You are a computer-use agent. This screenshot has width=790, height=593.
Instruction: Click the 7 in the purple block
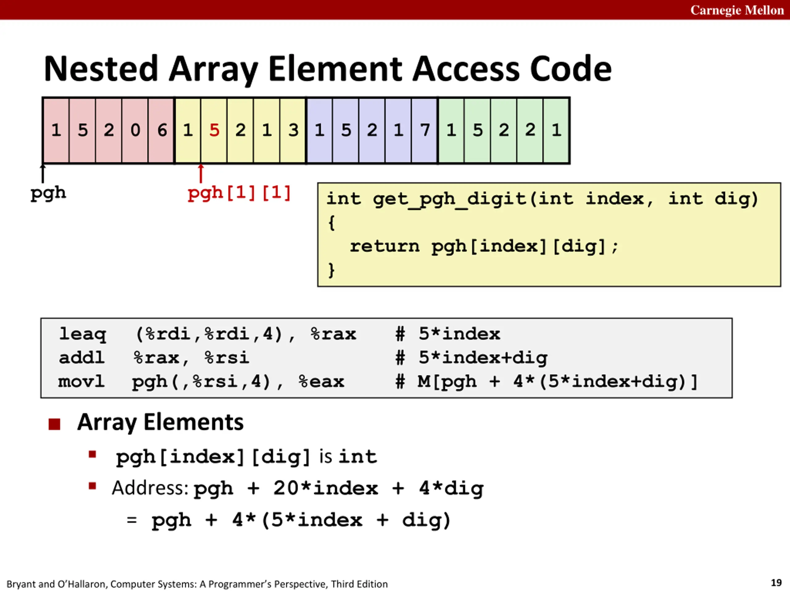tap(425, 130)
